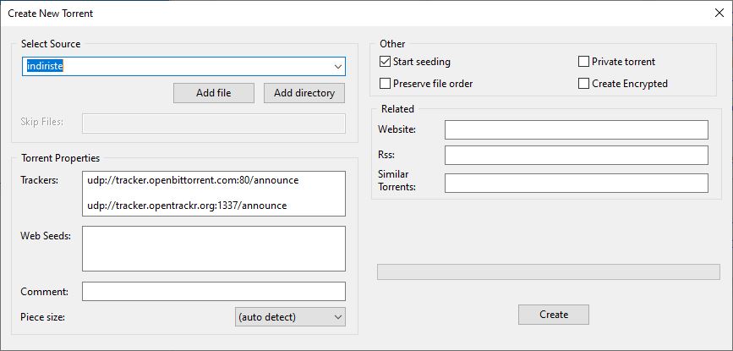This screenshot has width=733, height=351.
Task: Click the disabled Skip Files field
Action: tap(214, 123)
